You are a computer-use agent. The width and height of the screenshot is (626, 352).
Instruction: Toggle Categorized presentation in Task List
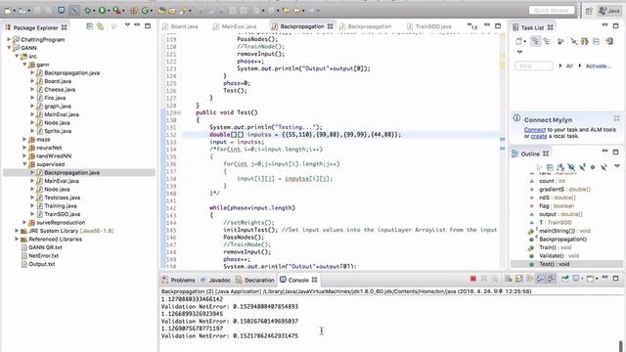click(x=536, y=41)
